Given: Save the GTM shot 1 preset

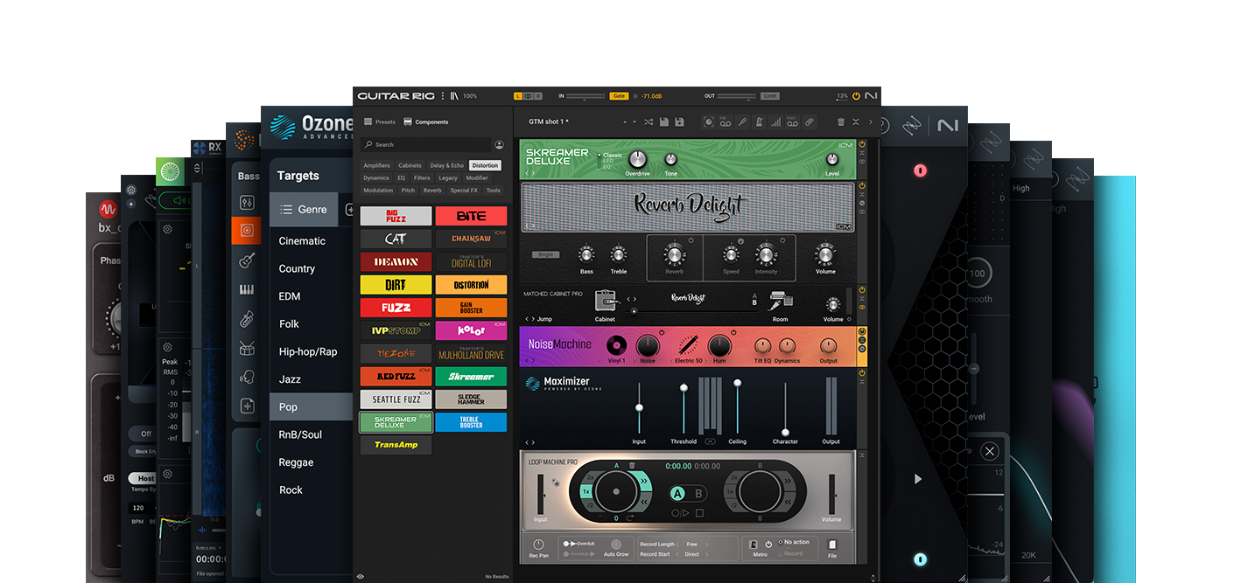Looking at the screenshot, I should coord(664,121).
